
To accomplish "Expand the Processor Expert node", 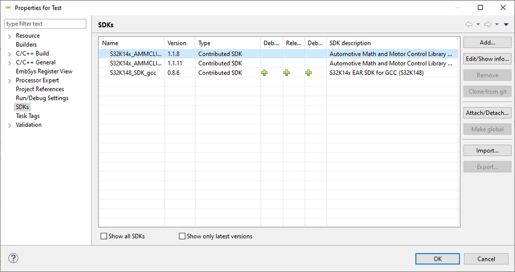I will 10,81.
